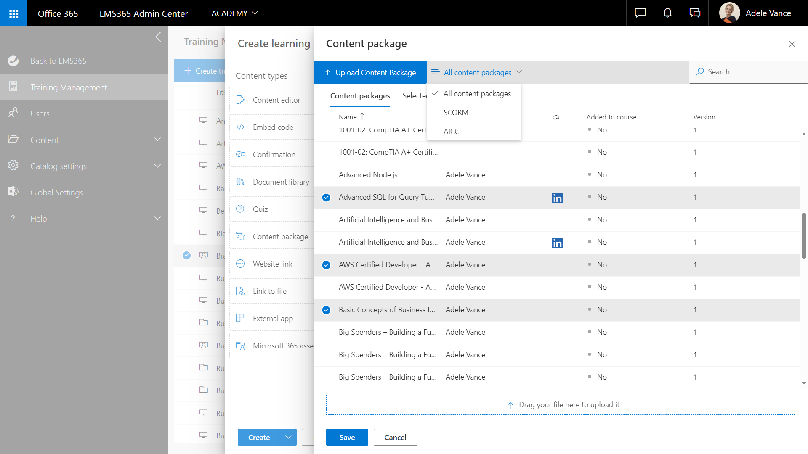Click the Document library icon
The image size is (808, 454).
[240, 182]
